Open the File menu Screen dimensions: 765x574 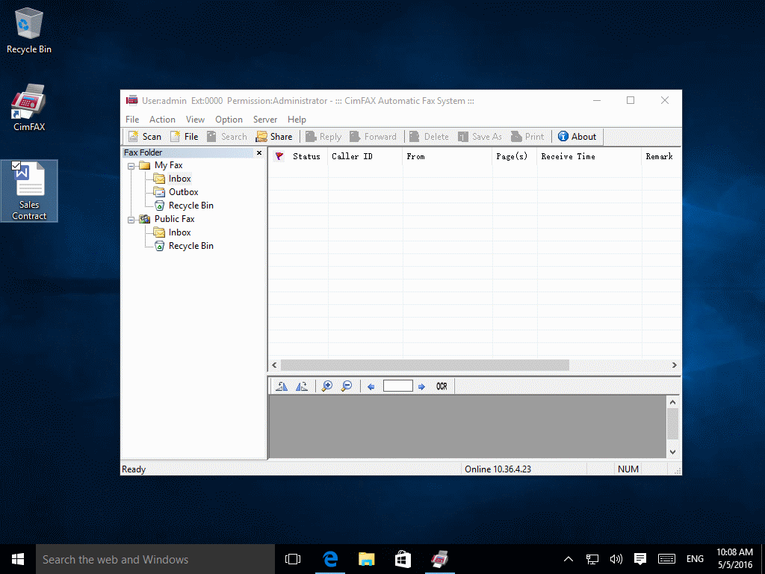132,120
